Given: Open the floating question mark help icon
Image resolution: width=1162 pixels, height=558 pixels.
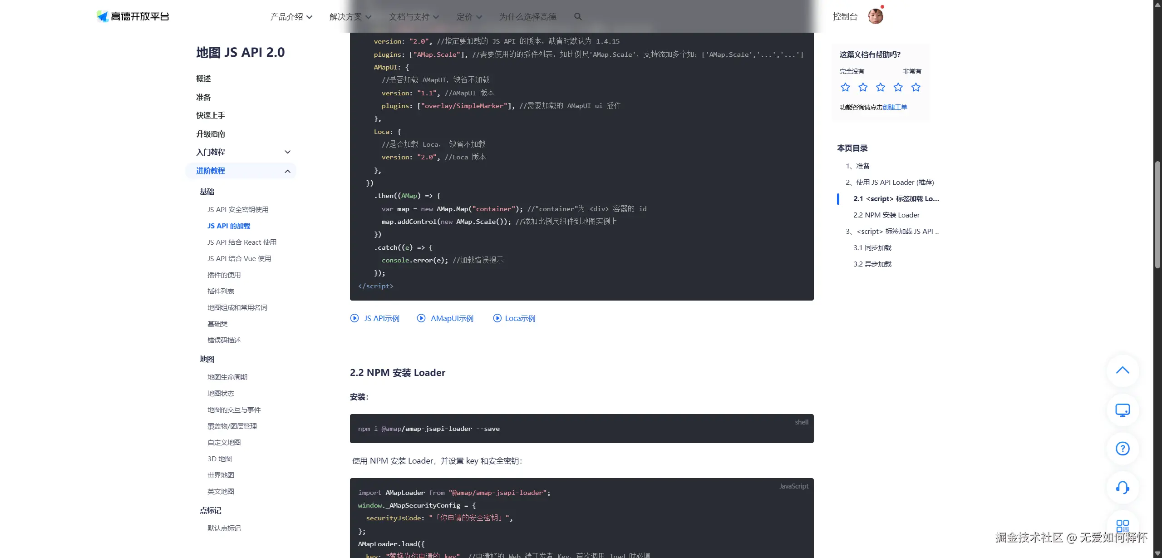Looking at the screenshot, I should click(x=1122, y=449).
